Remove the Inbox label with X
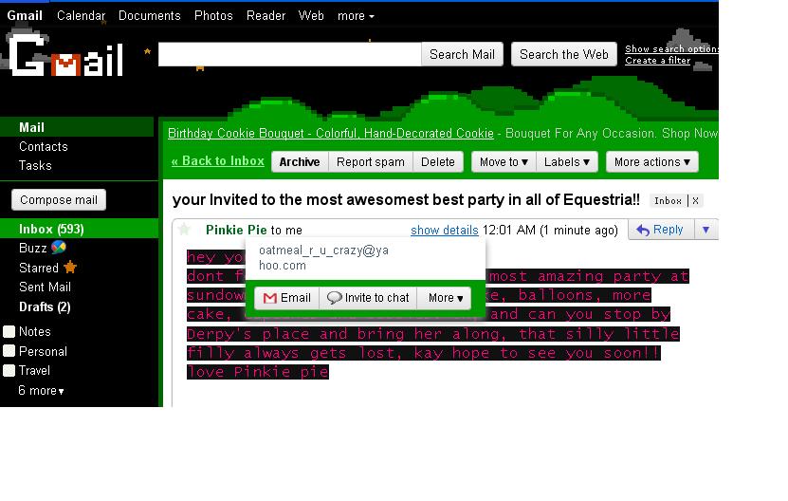Viewport: 788px width, 501px height. coord(695,201)
